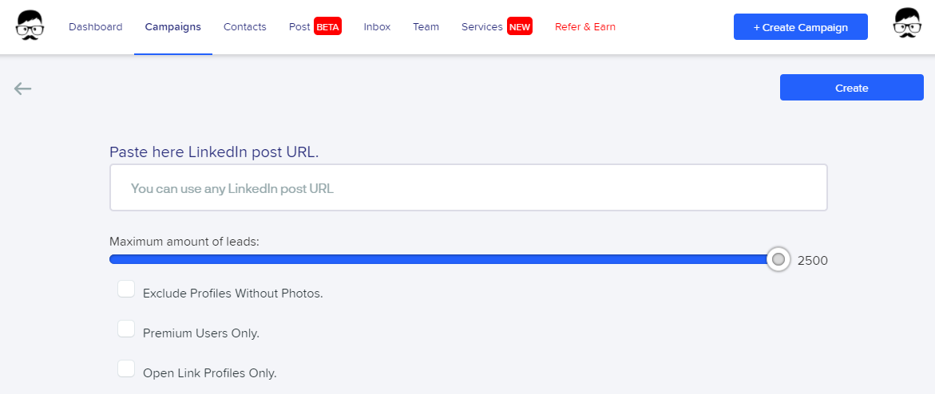Check Open Link Profiles Only
The image size is (935, 394).
click(126, 368)
